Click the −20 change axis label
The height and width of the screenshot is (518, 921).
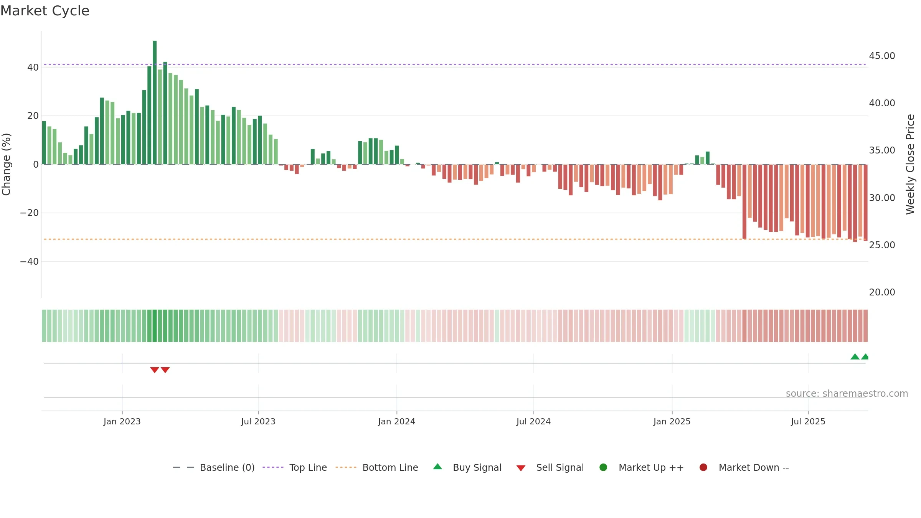coord(30,213)
